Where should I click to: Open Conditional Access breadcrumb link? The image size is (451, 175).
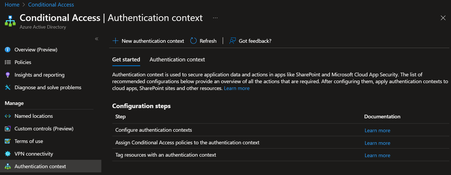tap(51, 5)
